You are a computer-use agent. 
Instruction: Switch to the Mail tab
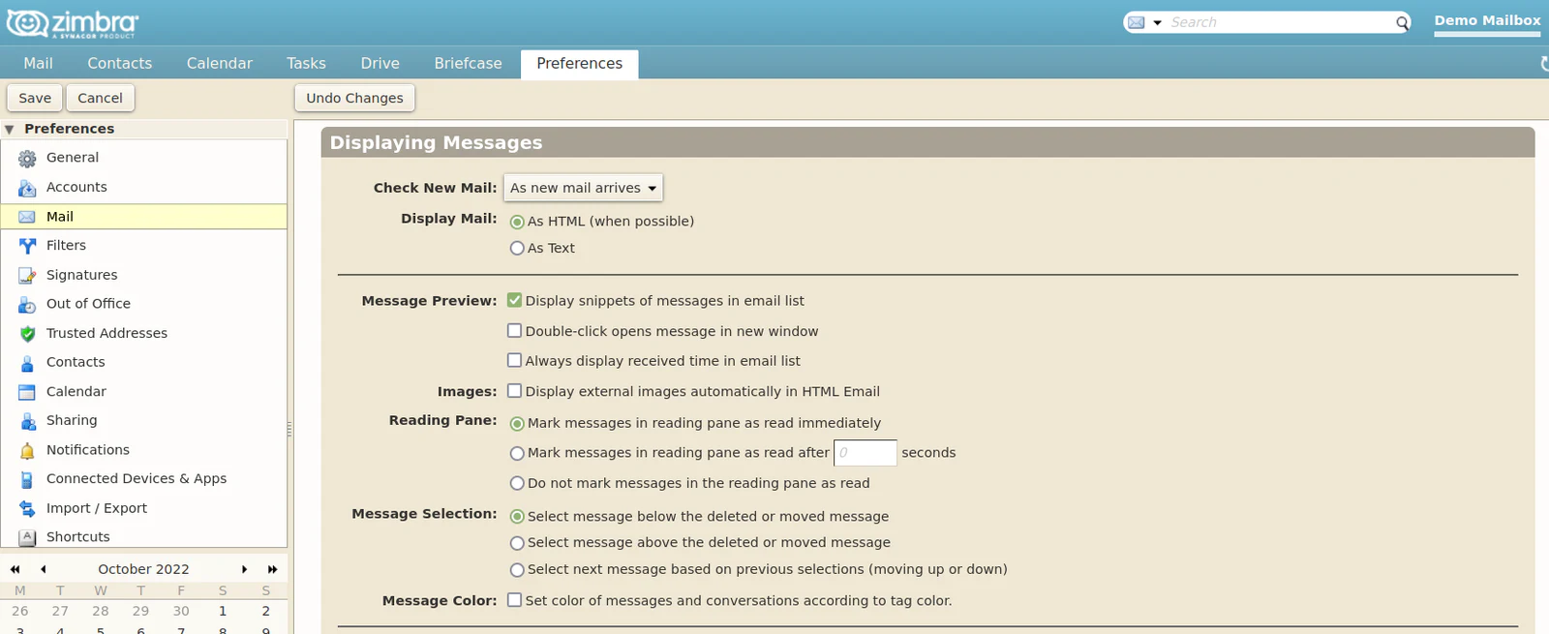point(38,64)
